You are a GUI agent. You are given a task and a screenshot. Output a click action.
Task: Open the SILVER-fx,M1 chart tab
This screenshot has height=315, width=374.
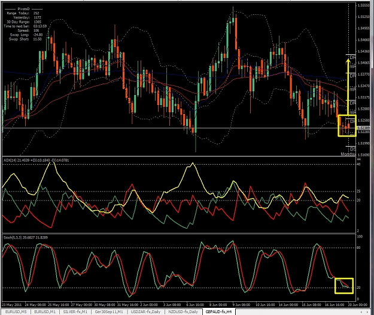click(x=75, y=311)
